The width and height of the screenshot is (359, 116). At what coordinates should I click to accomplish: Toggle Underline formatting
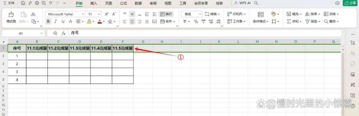(63, 21)
